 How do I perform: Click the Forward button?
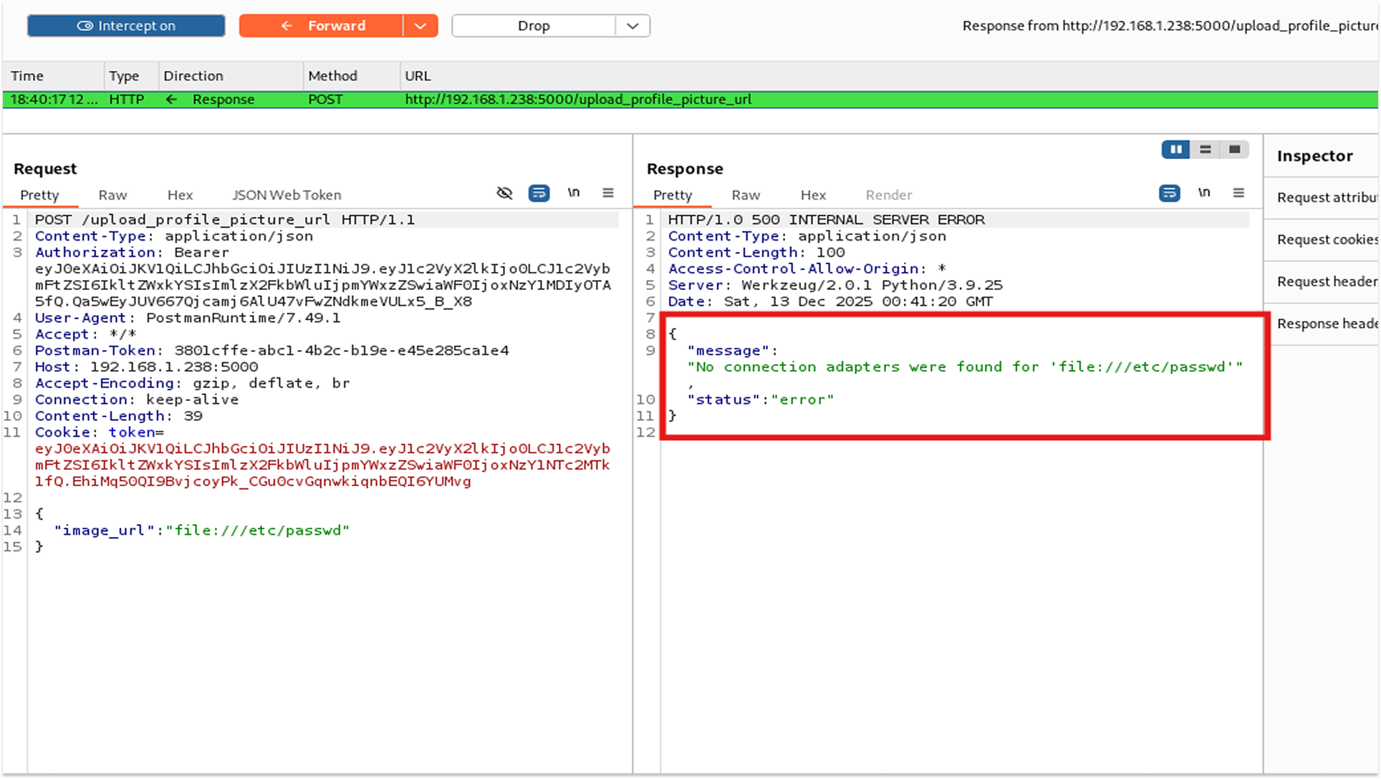(x=322, y=26)
